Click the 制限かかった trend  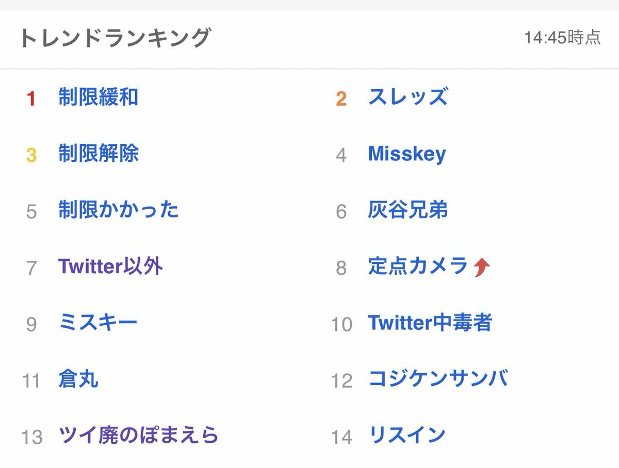[118, 210]
